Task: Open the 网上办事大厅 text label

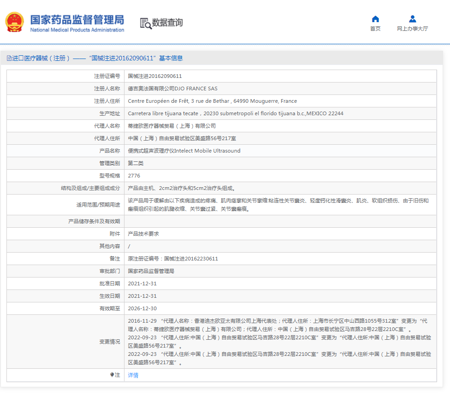Action: tap(412, 29)
